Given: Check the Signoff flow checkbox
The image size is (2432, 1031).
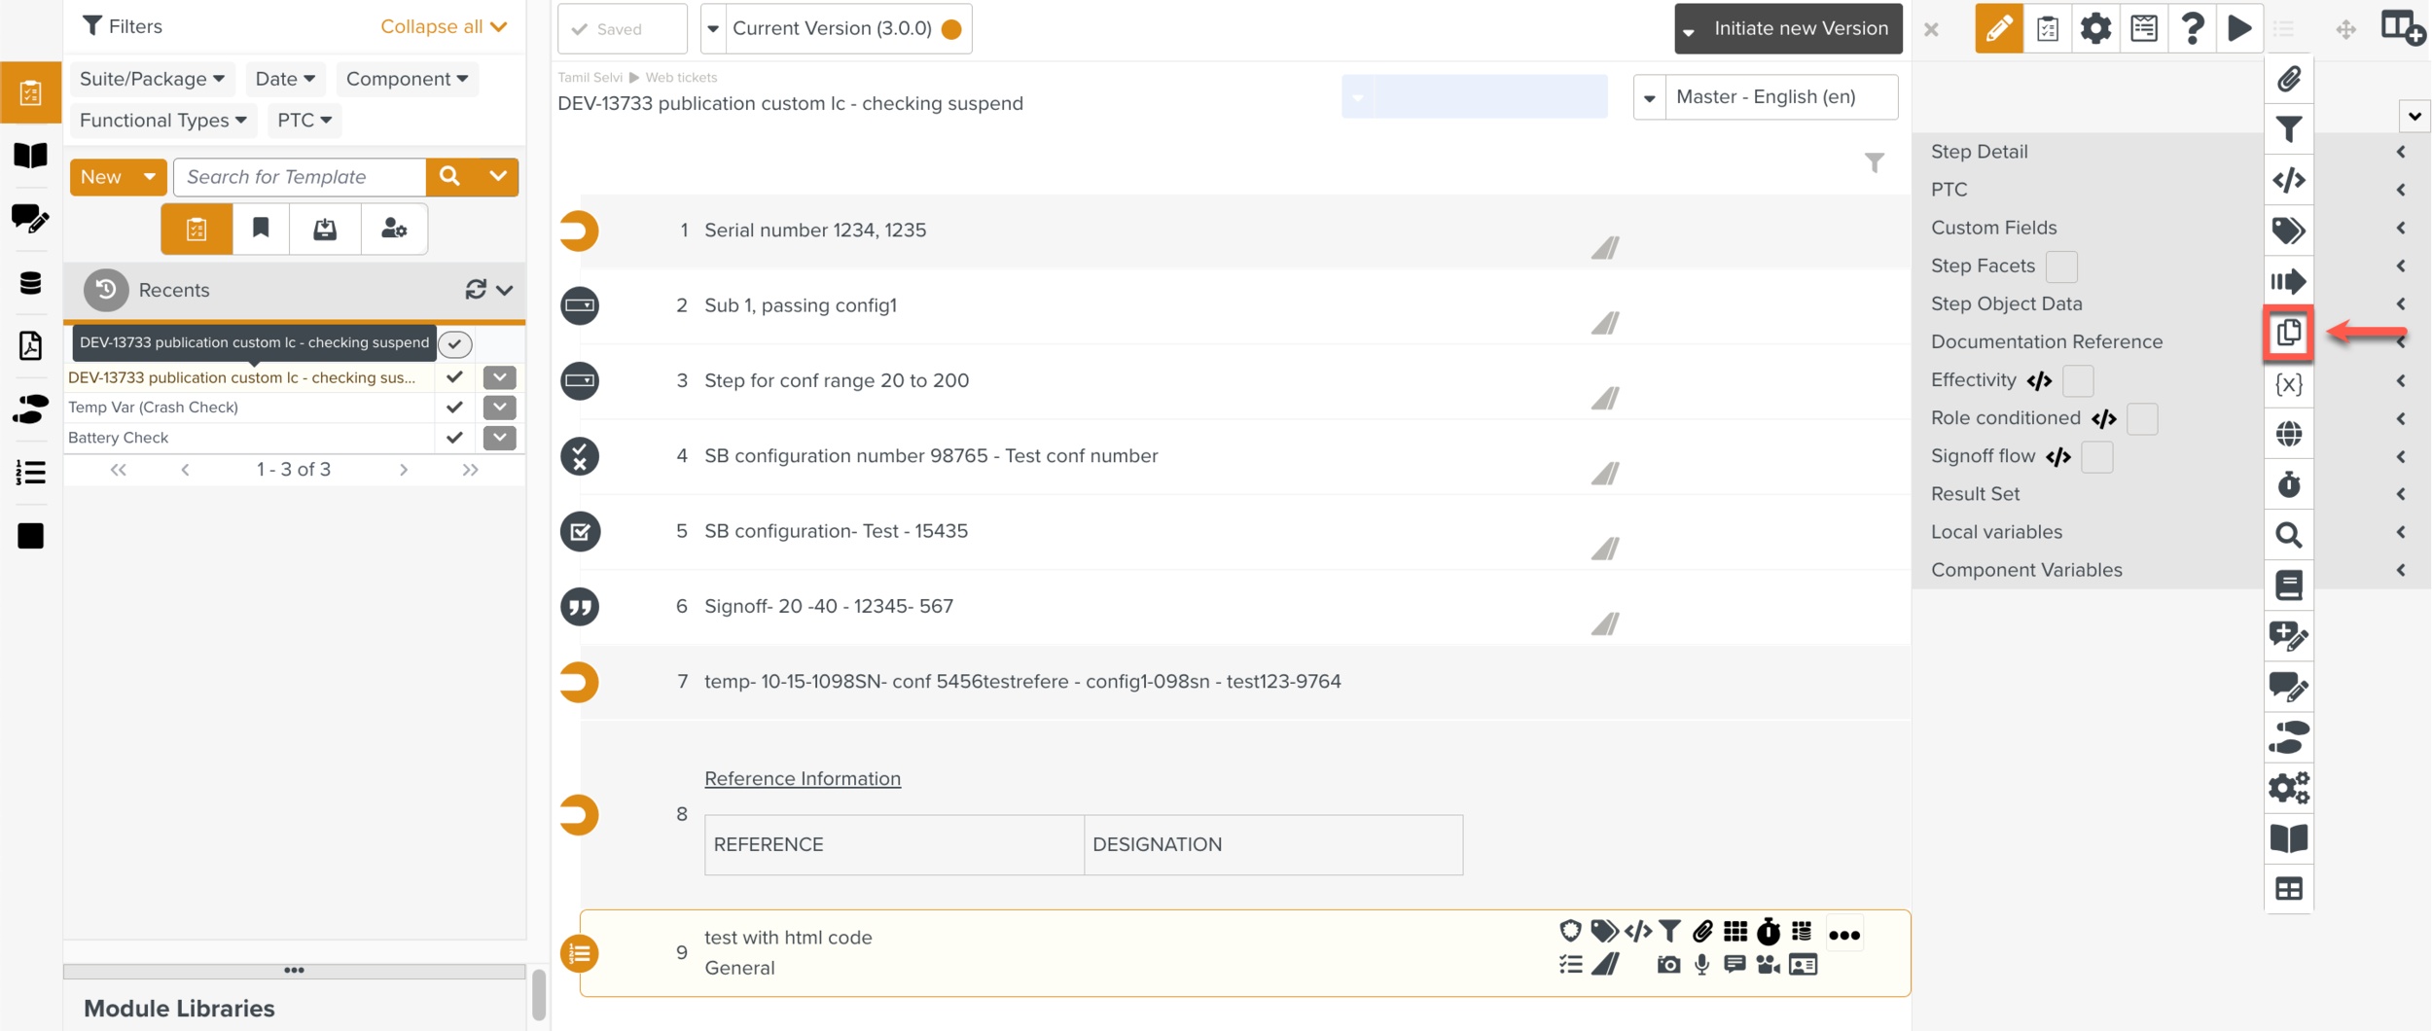Looking at the screenshot, I should tap(2097, 457).
